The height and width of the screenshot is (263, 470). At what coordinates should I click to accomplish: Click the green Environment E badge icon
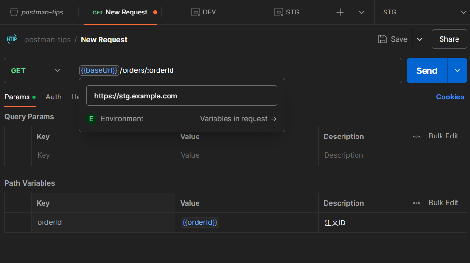click(x=91, y=119)
